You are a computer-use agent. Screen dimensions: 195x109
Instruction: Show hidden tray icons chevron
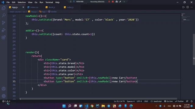156,106
